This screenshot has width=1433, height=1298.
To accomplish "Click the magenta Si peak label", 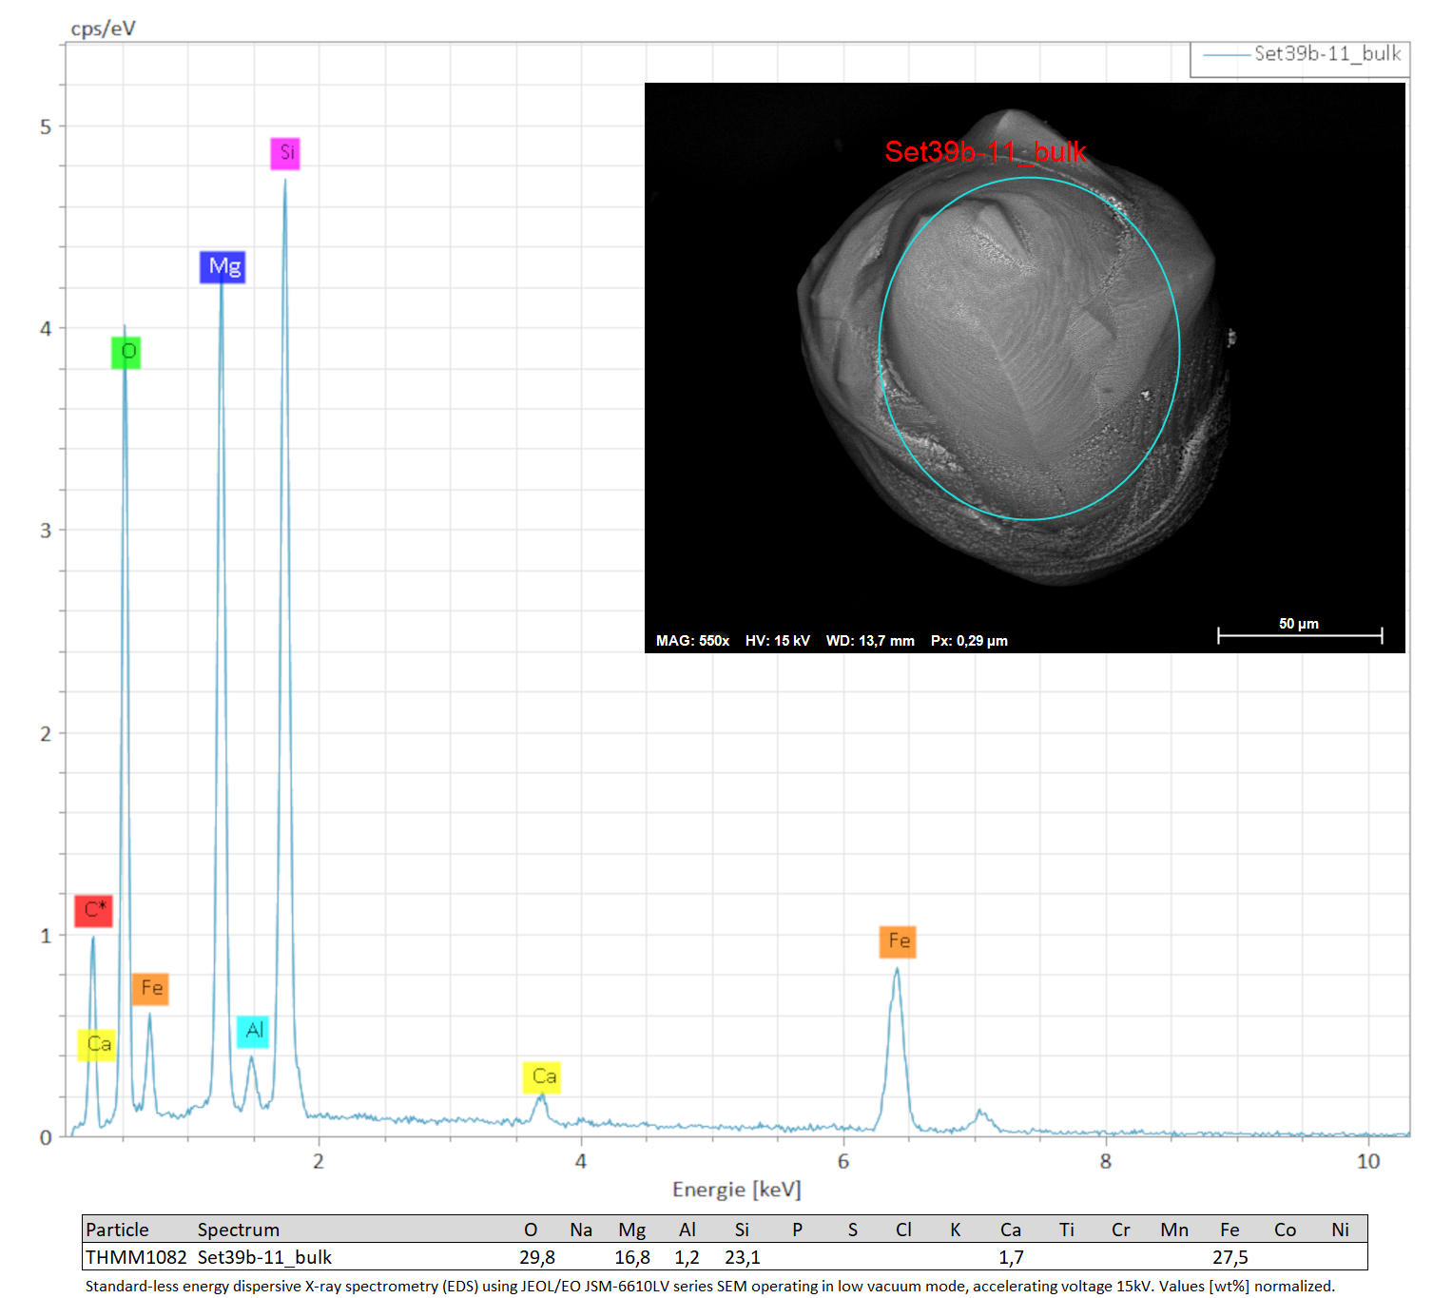I will [x=285, y=153].
